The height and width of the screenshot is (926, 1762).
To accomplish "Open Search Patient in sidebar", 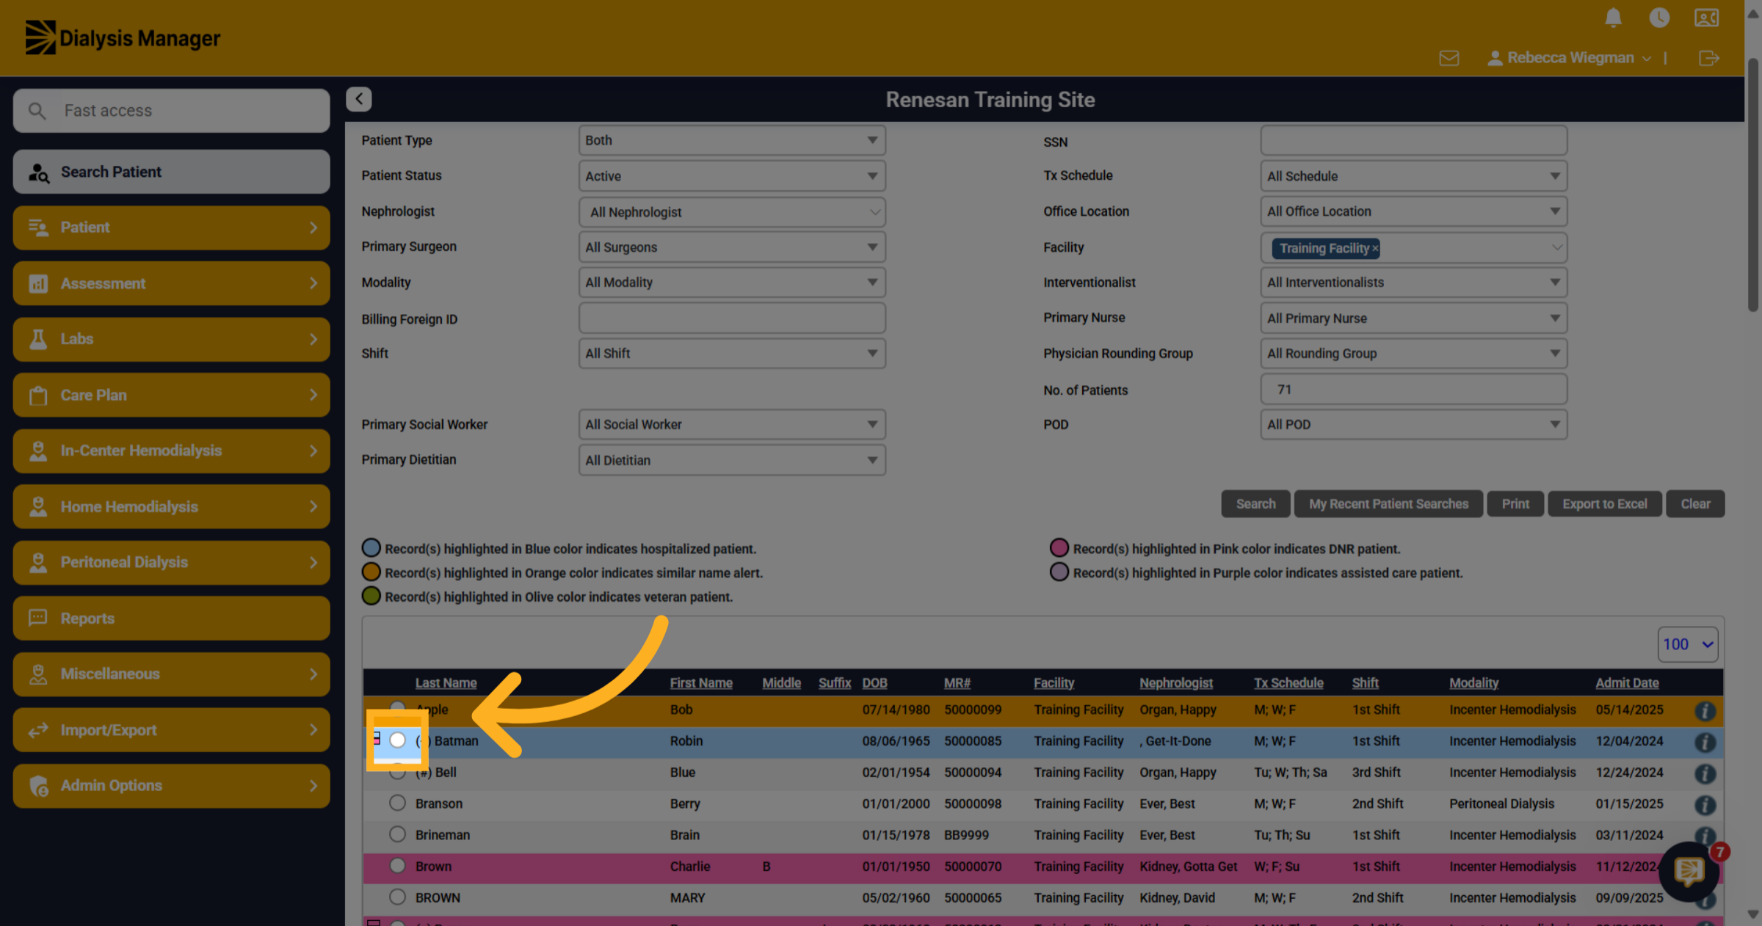I will (x=171, y=172).
